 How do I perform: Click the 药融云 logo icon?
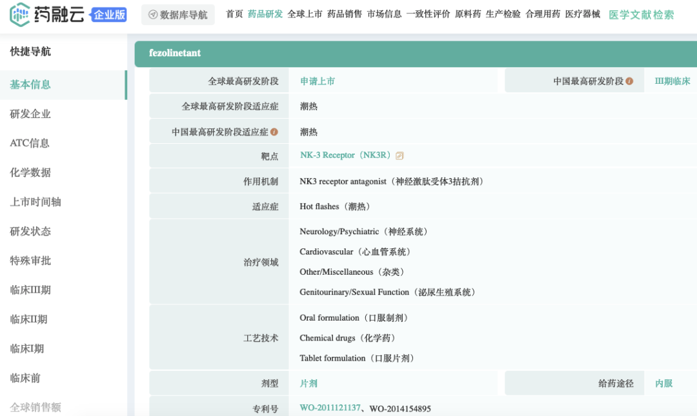point(19,15)
